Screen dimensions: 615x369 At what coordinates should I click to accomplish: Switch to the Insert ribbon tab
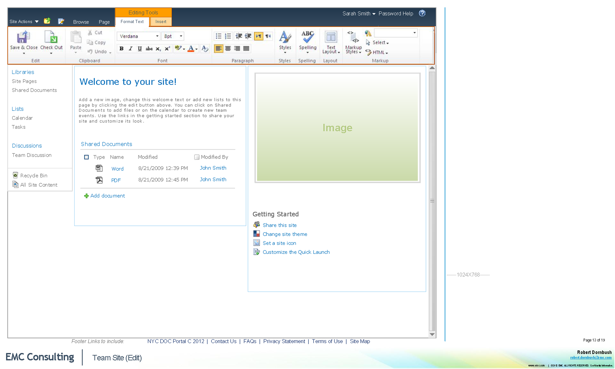(161, 22)
